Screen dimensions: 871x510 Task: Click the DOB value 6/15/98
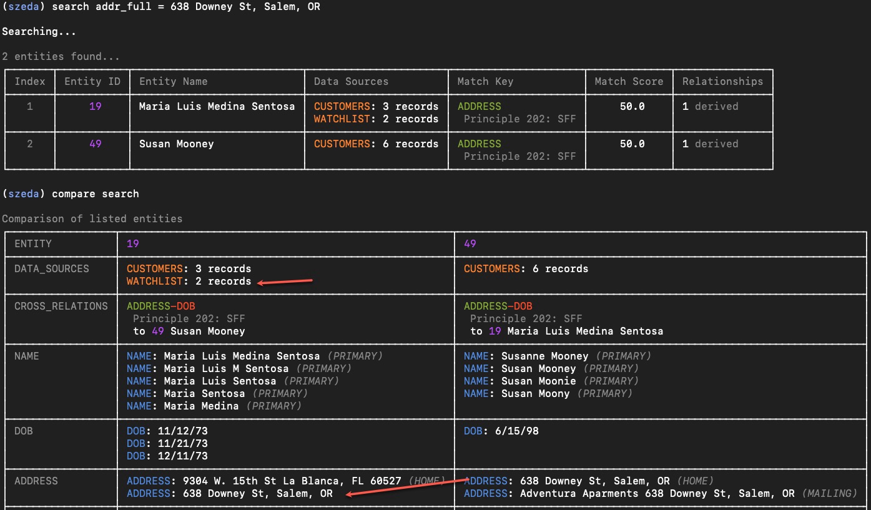pos(501,431)
